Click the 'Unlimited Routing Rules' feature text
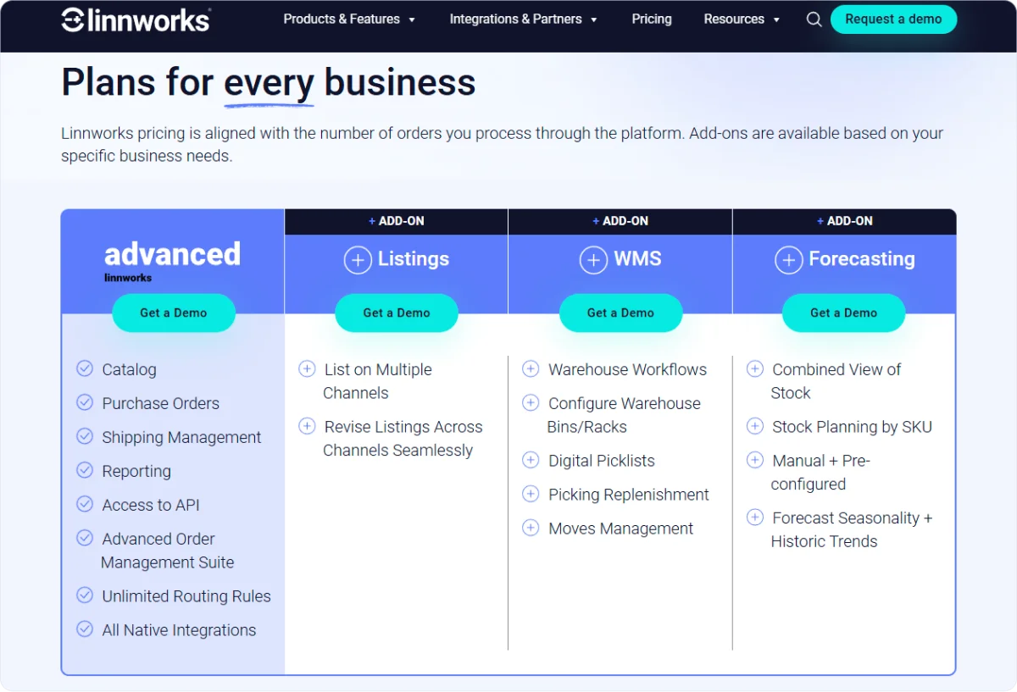The height and width of the screenshot is (692, 1017). 186,596
